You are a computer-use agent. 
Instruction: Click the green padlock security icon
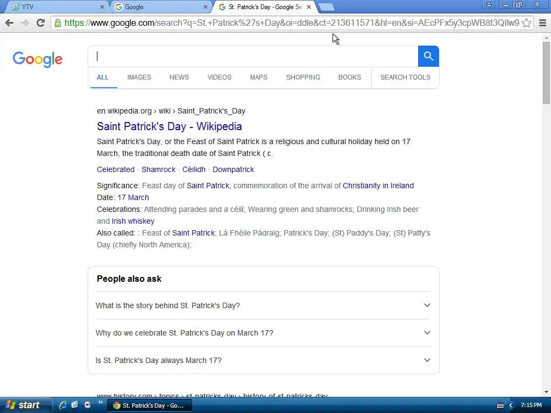(x=58, y=23)
